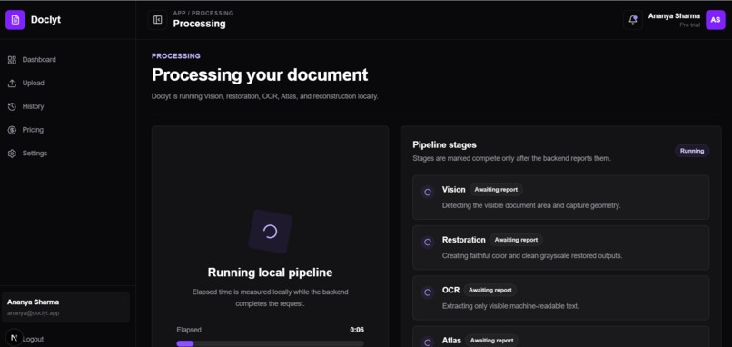
Task: Select the Restoration stage title
Action: [463, 240]
